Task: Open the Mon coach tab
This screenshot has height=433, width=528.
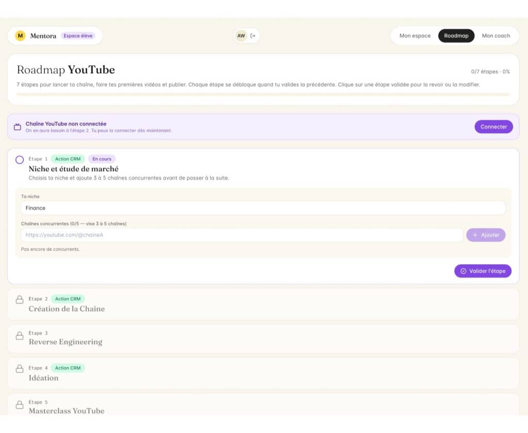Action: [x=496, y=36]
